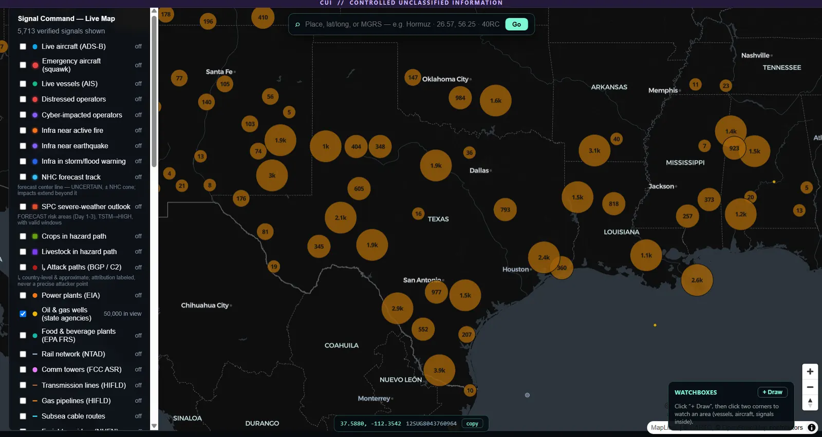Click the Monterrey city label

[x=374, y=398]
